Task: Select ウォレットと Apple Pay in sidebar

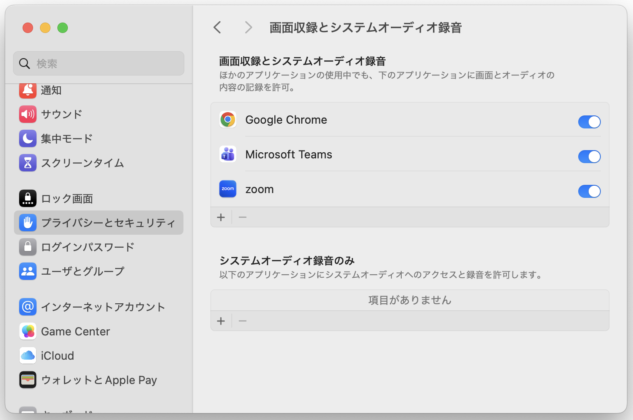Action: click(99, 380)
